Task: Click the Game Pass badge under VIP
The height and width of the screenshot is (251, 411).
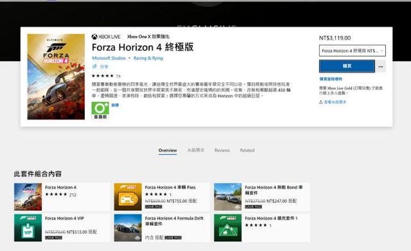Action: (53, 238)
